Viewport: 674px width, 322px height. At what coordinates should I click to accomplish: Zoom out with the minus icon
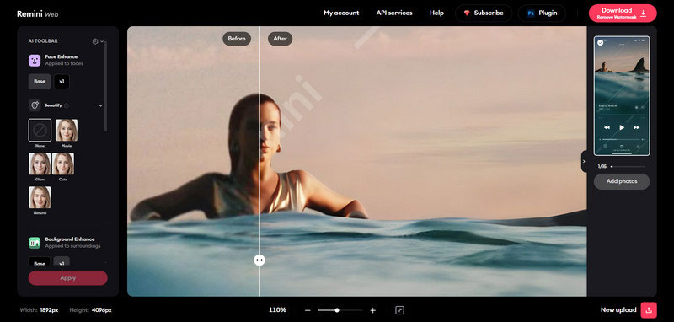[x=308, y=310]
